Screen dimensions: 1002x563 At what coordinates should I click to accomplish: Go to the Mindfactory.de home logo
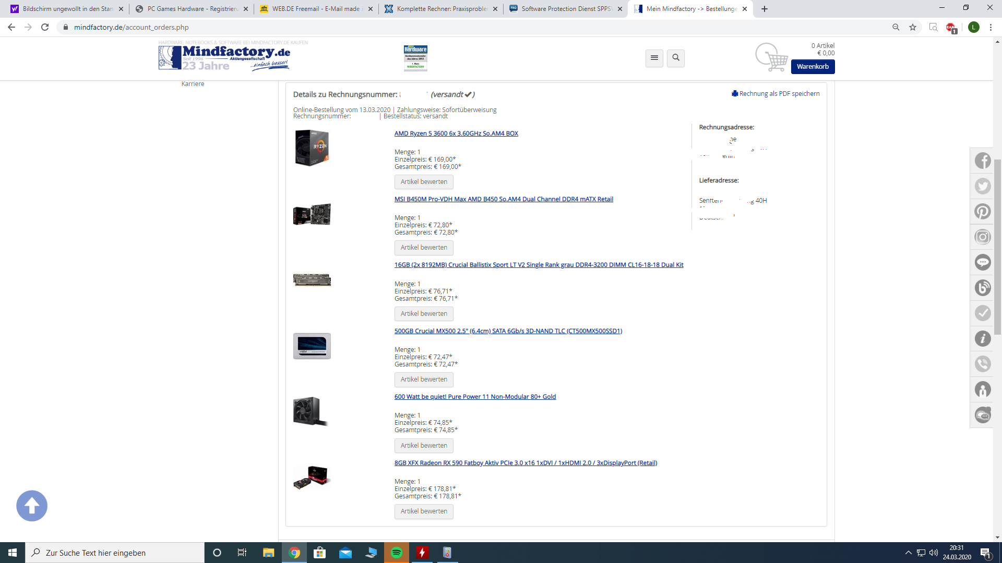pos(224,57)
